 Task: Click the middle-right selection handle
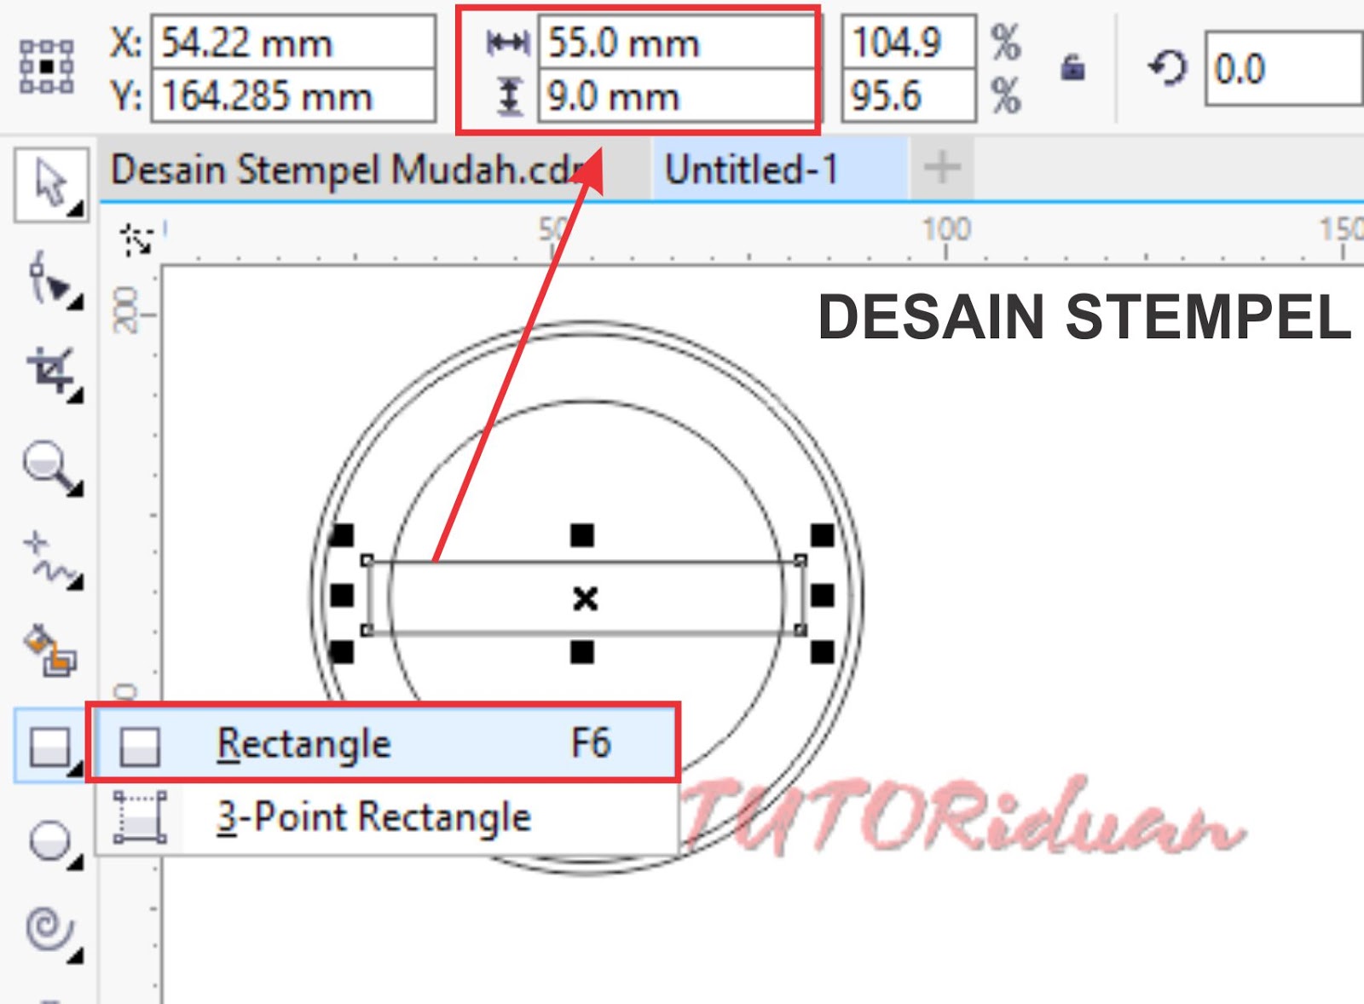pyautogui.click(x=823, y=595)
